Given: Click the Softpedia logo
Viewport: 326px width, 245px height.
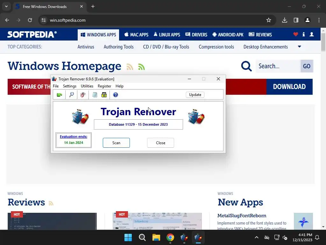Looking at the screenshot, I should click(32, 34).
